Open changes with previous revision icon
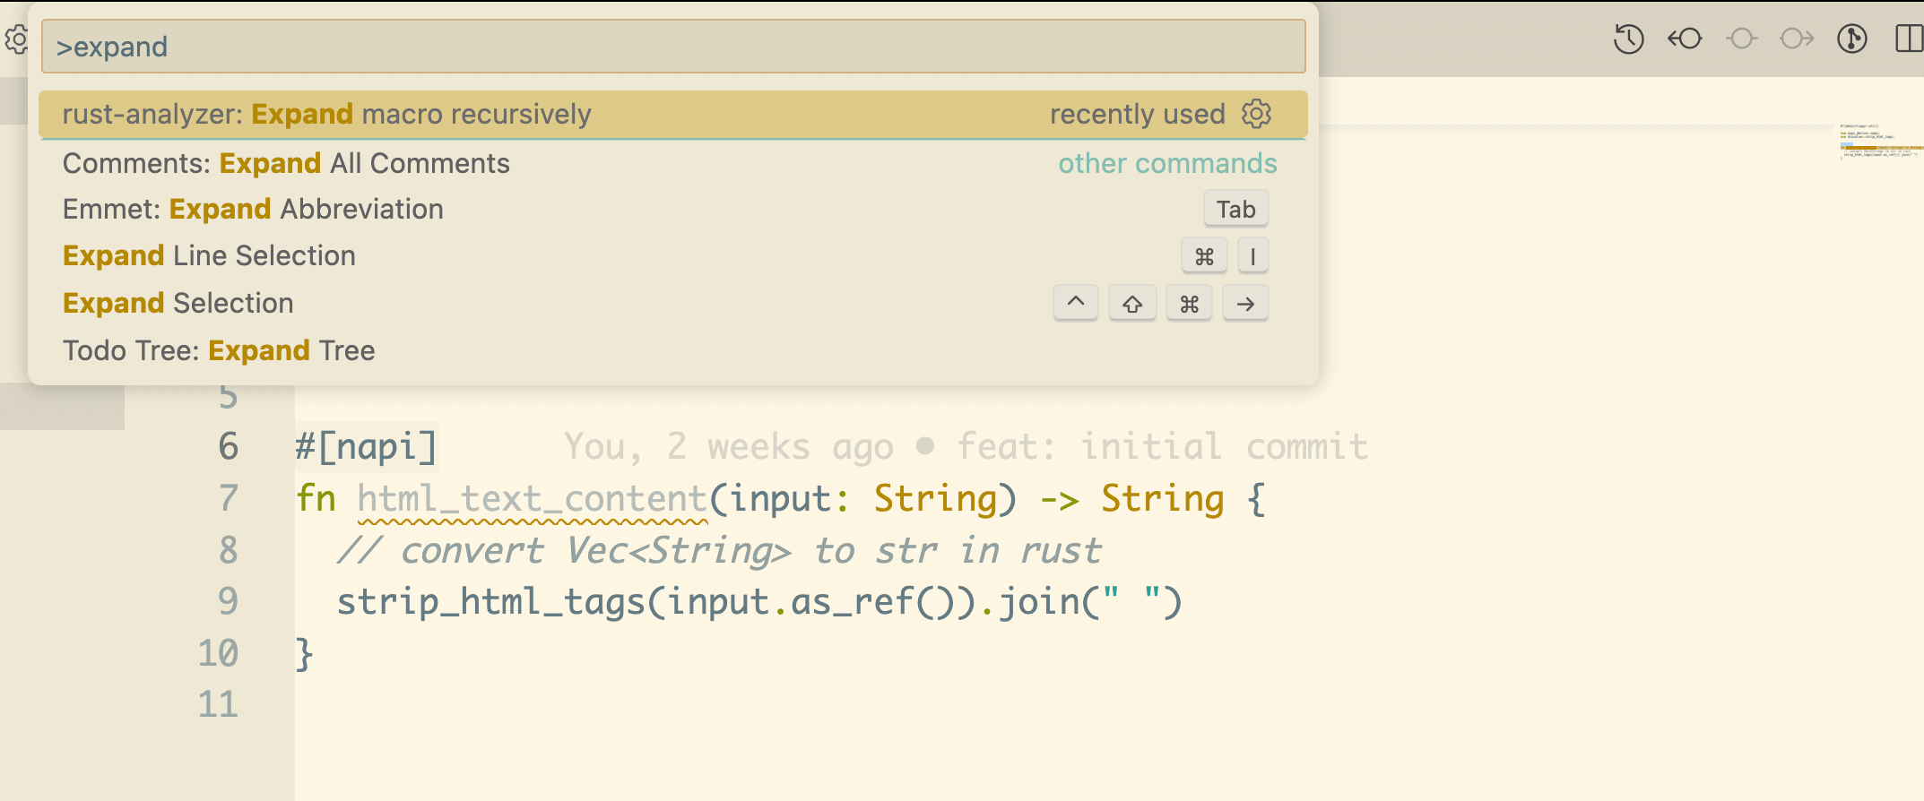This screenshot has height=801, width=1924. (x=1685, y=39)
